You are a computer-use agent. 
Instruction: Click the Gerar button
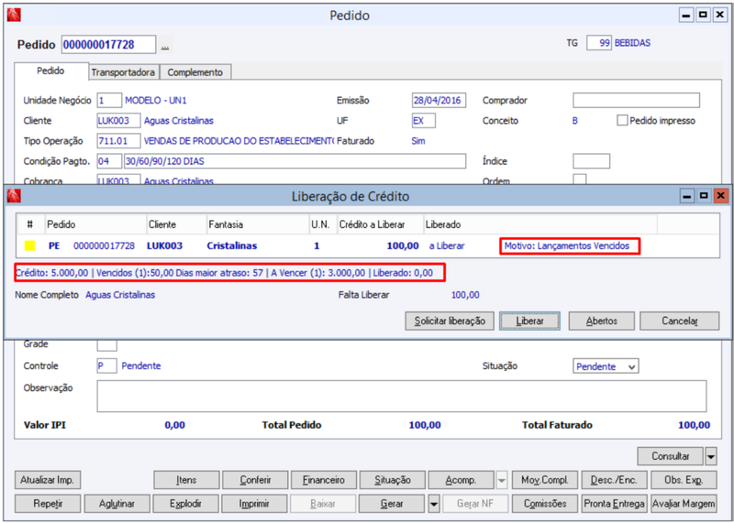(x=393, y=504)
